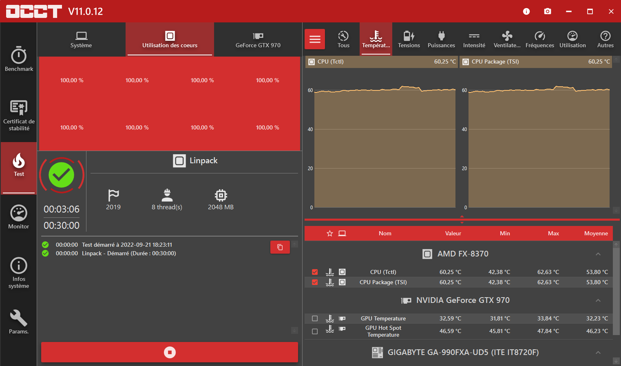621x366 pixels.
Task: Select the CPU (Tctl) sensor name
Action: click(x=383, y=272)
